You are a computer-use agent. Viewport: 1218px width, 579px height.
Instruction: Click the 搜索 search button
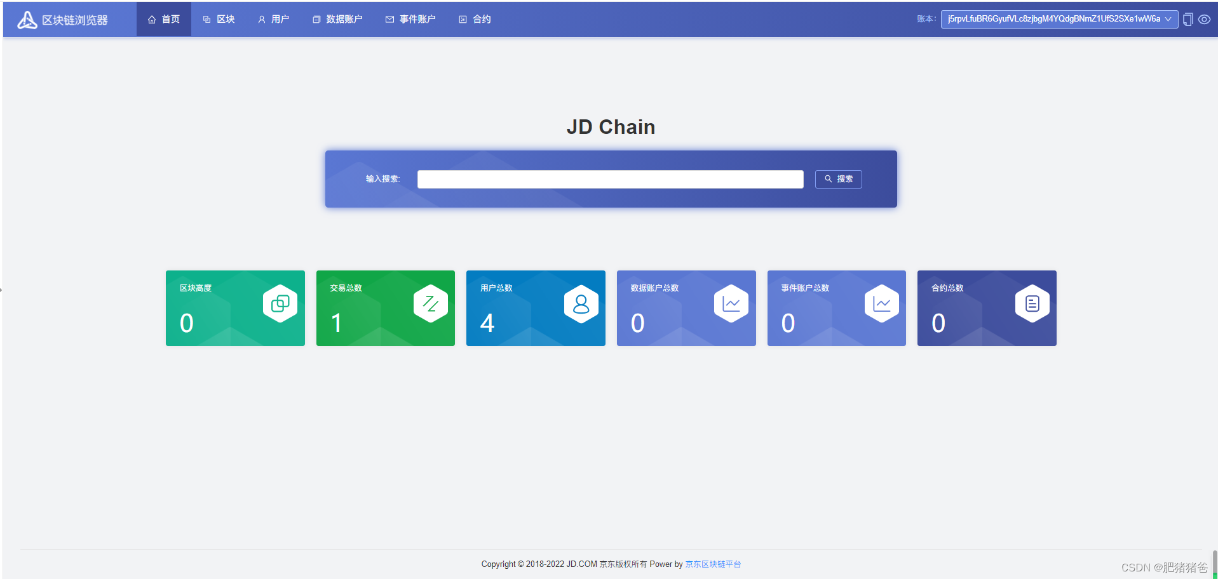click(x=838, y=179)
